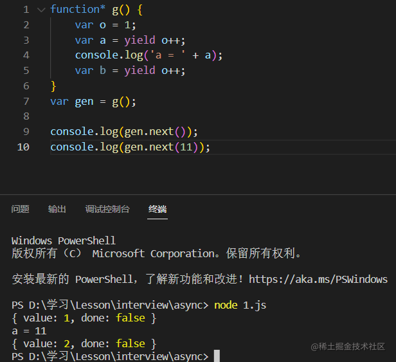This screenshot has width=396, height=362.
Task: Click the argument 11 on line 10
Action: pyautogui.click(x=186, y=147)
